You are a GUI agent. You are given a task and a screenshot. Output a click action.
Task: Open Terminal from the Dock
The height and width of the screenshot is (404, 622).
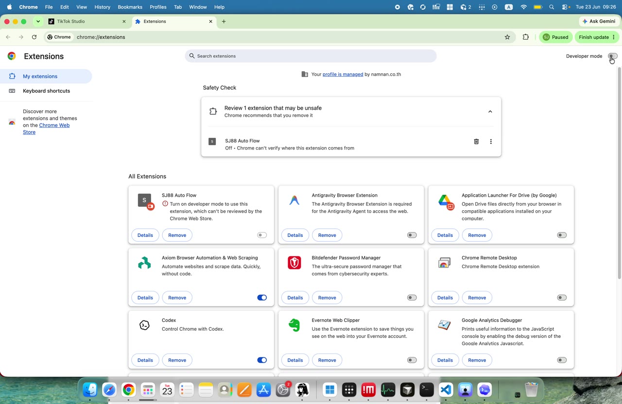click(427, 389)
